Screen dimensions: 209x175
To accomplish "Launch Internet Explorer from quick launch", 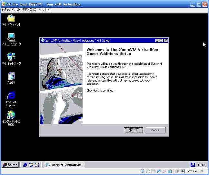I will pos(25,165).
